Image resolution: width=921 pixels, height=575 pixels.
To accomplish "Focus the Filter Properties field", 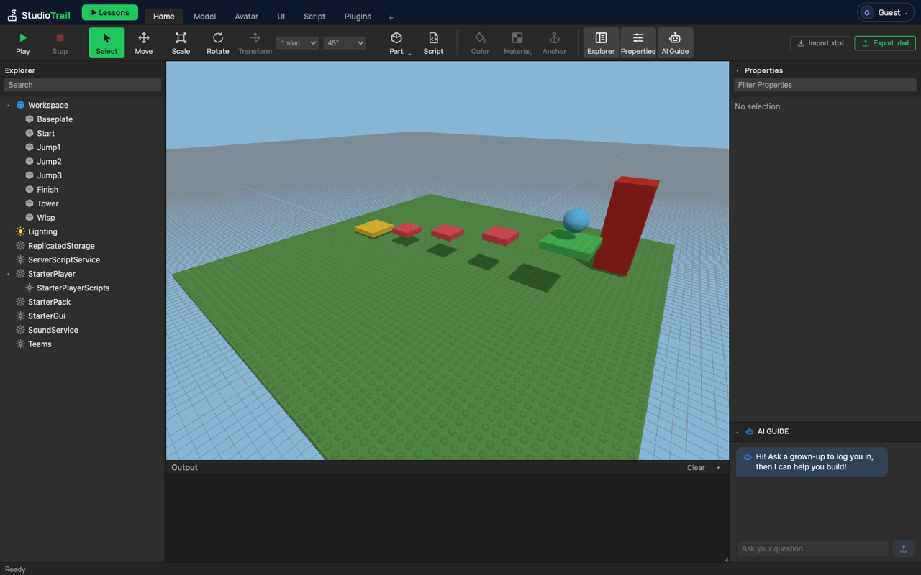I will (x=825, y=85).
